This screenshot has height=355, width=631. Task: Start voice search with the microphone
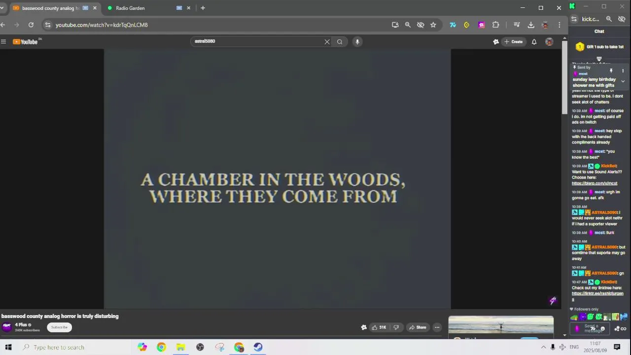pos(357,42)
